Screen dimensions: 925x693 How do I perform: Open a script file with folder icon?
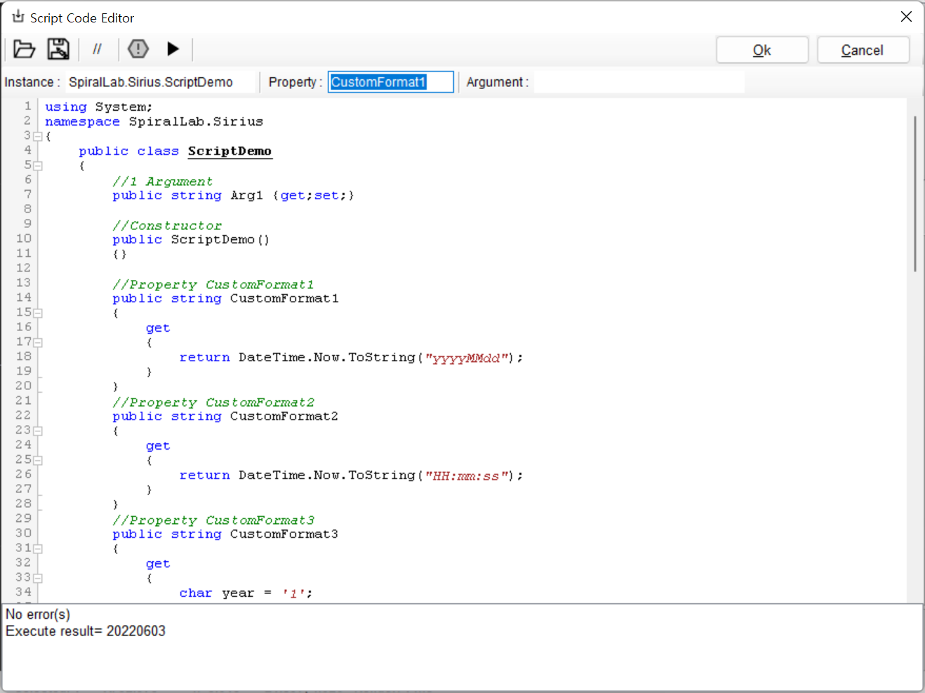click(x=24, y=49)
